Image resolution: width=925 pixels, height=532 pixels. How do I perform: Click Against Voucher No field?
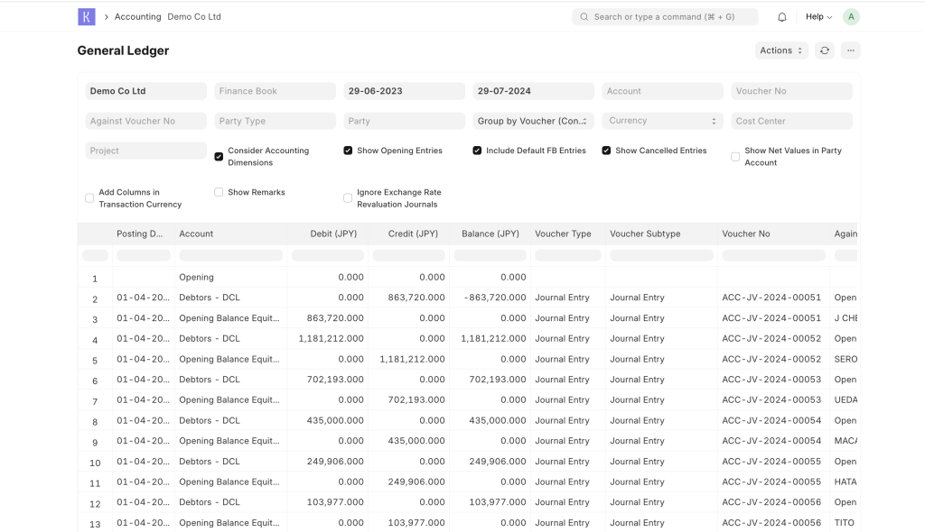pos(145,121)
